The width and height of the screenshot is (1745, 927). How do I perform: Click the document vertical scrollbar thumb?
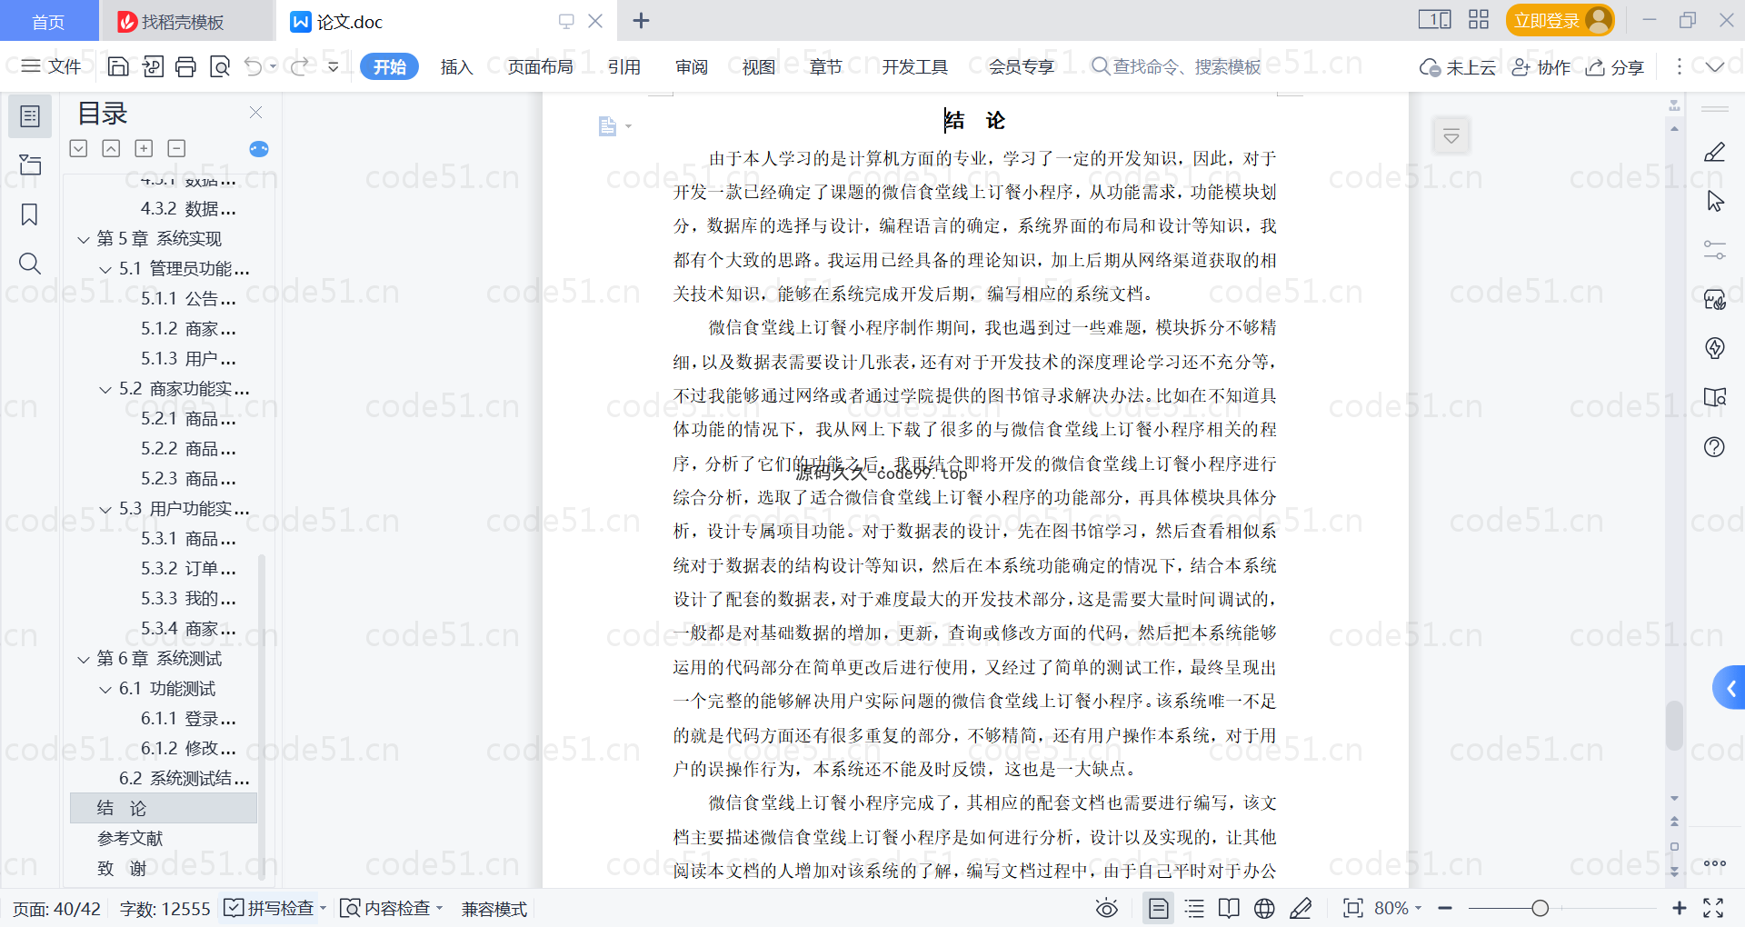(1674, 725)
